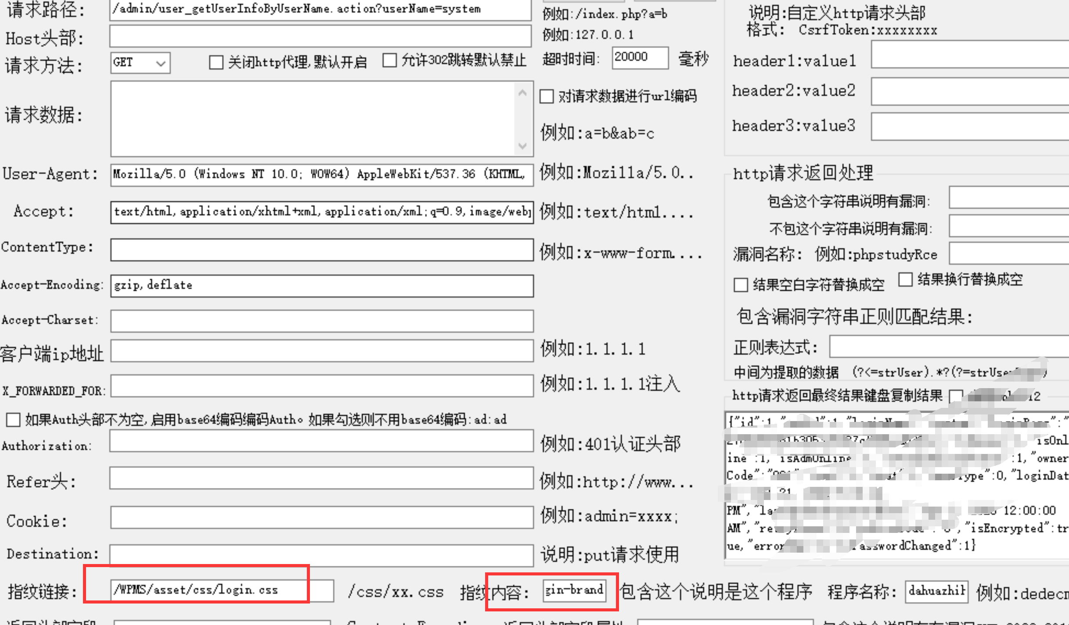
Task: Toggle the Auth base64编码 checkbox
Action: [13, 419]
